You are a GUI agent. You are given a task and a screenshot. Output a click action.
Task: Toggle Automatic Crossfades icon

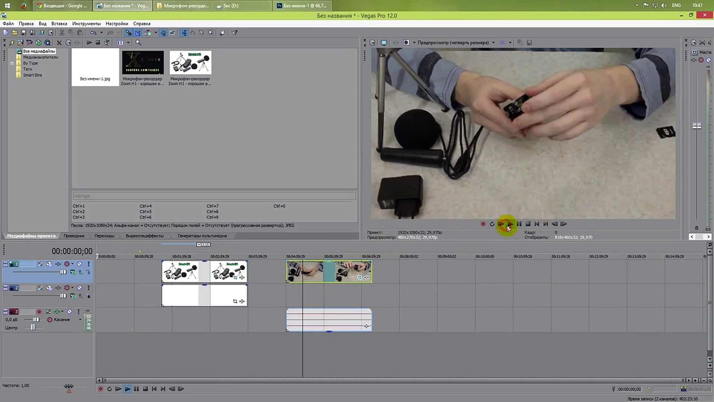point(138,33)
